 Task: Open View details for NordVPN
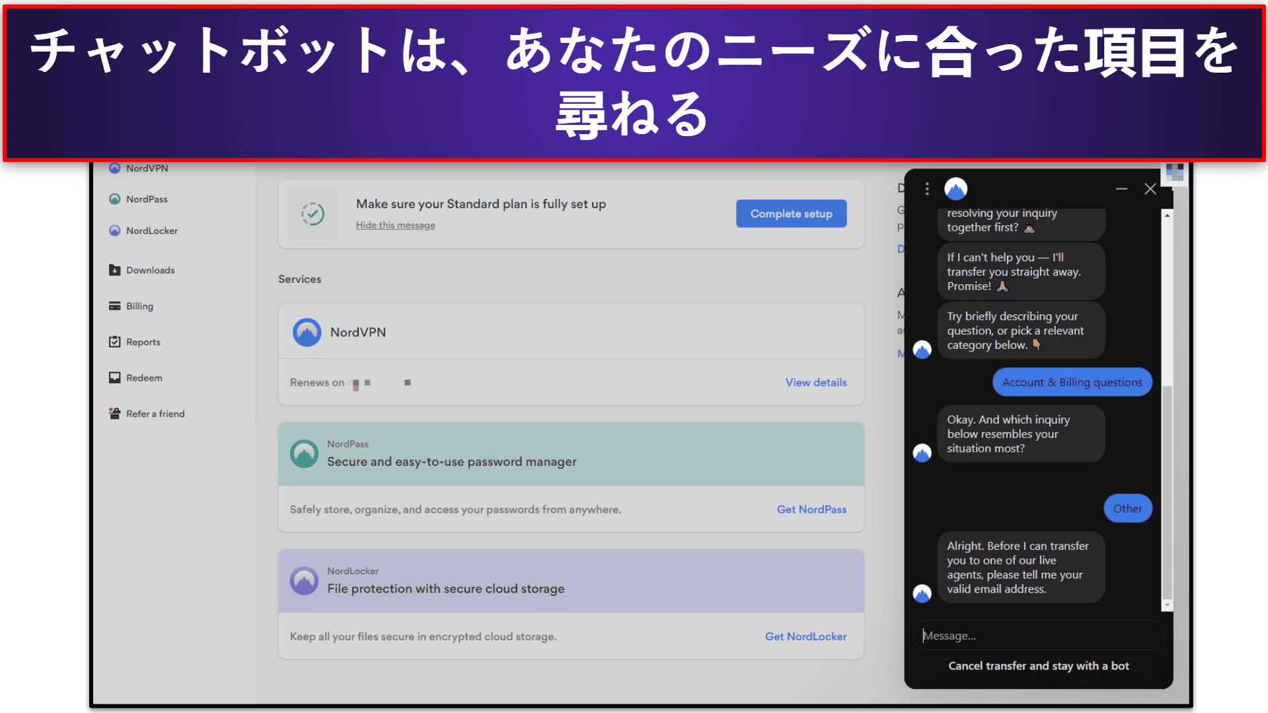(x=815, y=383)
